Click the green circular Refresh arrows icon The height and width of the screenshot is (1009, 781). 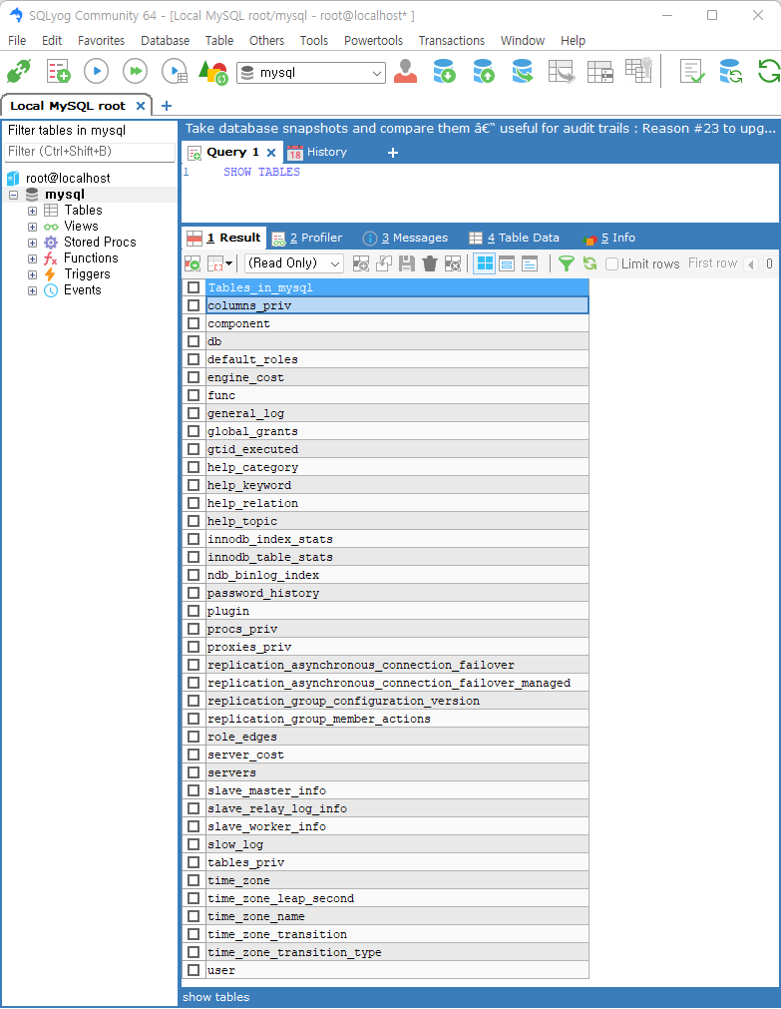point(769,71)
